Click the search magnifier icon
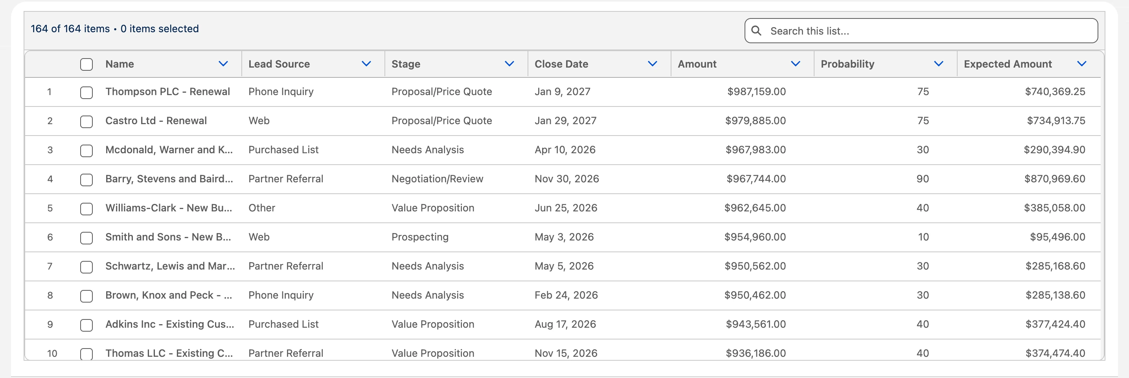The height and width of the screenshot is (378, 1129). [756, 31]
